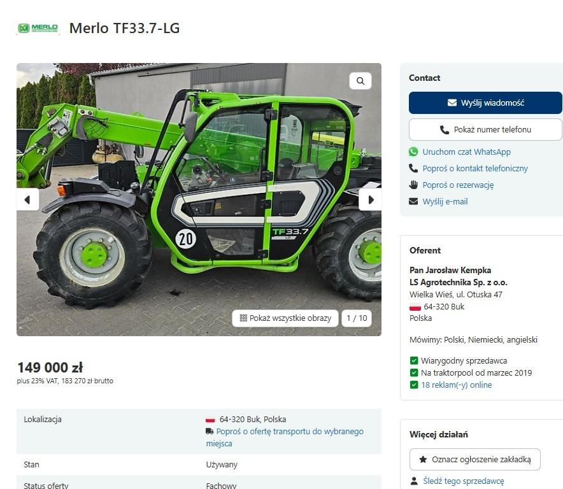563x489 pixels.
Task: Advance to next image with right arrow
Action: click(370, 200)
